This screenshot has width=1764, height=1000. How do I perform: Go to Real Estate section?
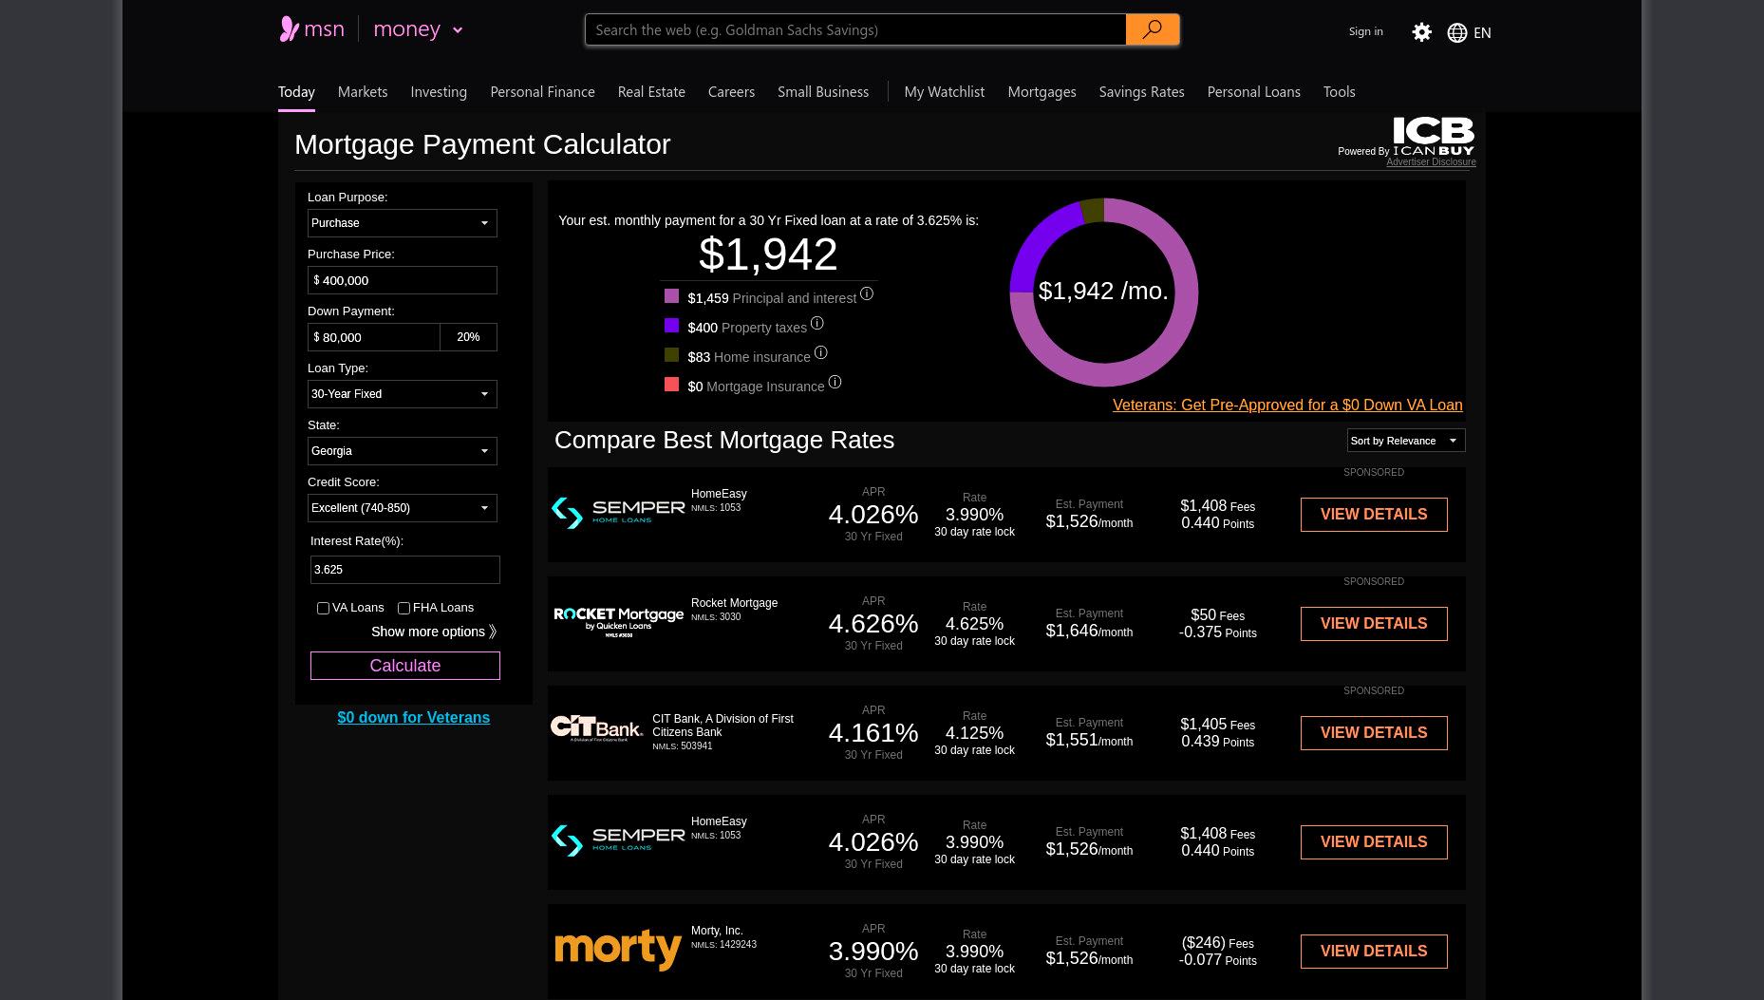pos(651,91)
